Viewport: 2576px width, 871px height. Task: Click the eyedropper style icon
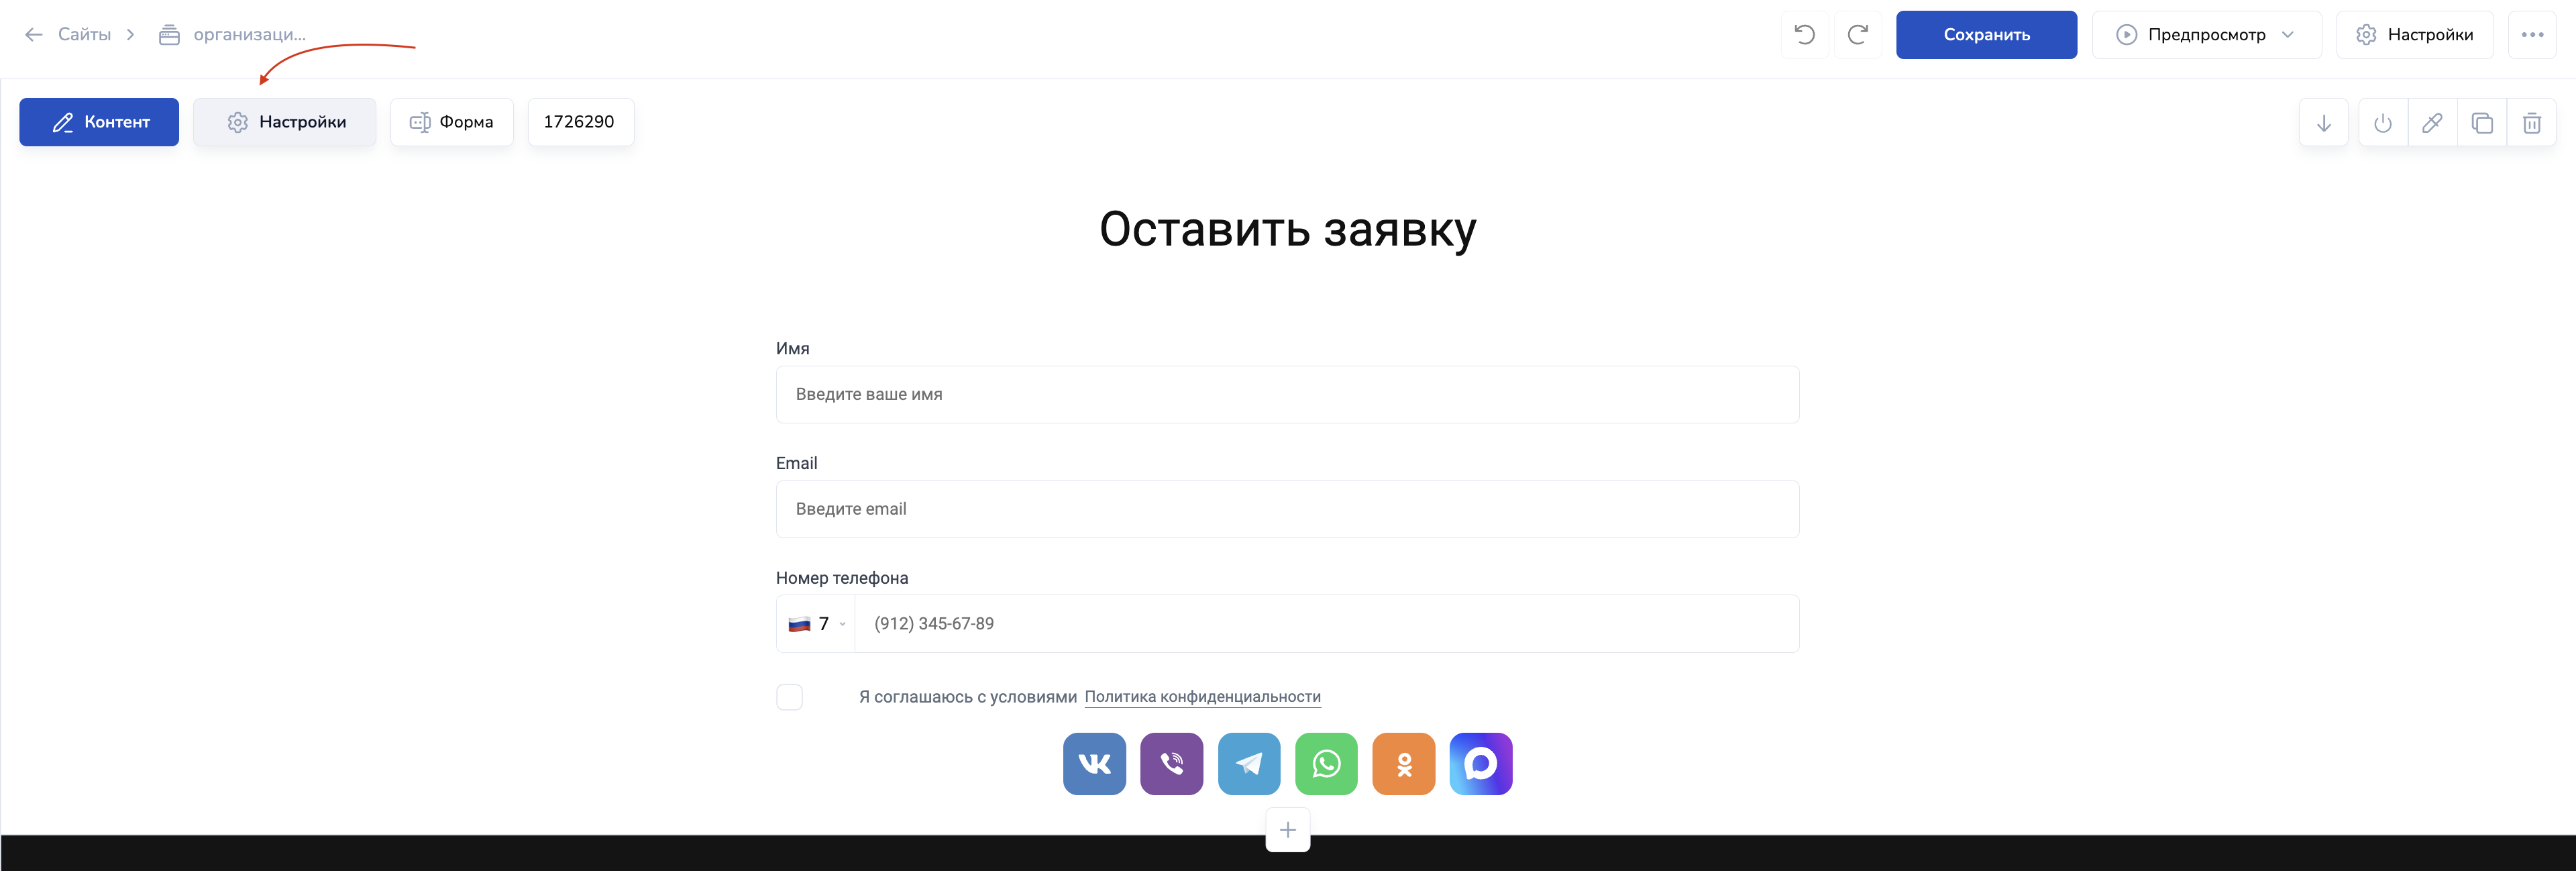coord(2432,123)
